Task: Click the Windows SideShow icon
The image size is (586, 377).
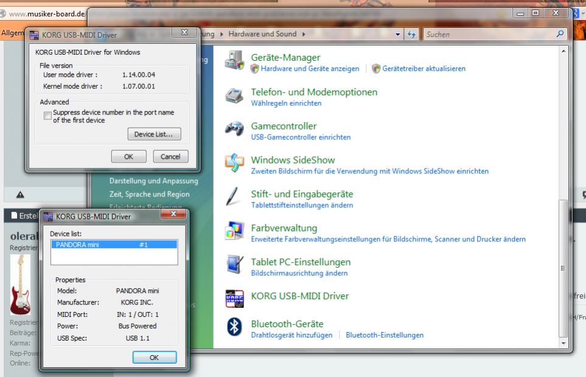Action: 234,163
